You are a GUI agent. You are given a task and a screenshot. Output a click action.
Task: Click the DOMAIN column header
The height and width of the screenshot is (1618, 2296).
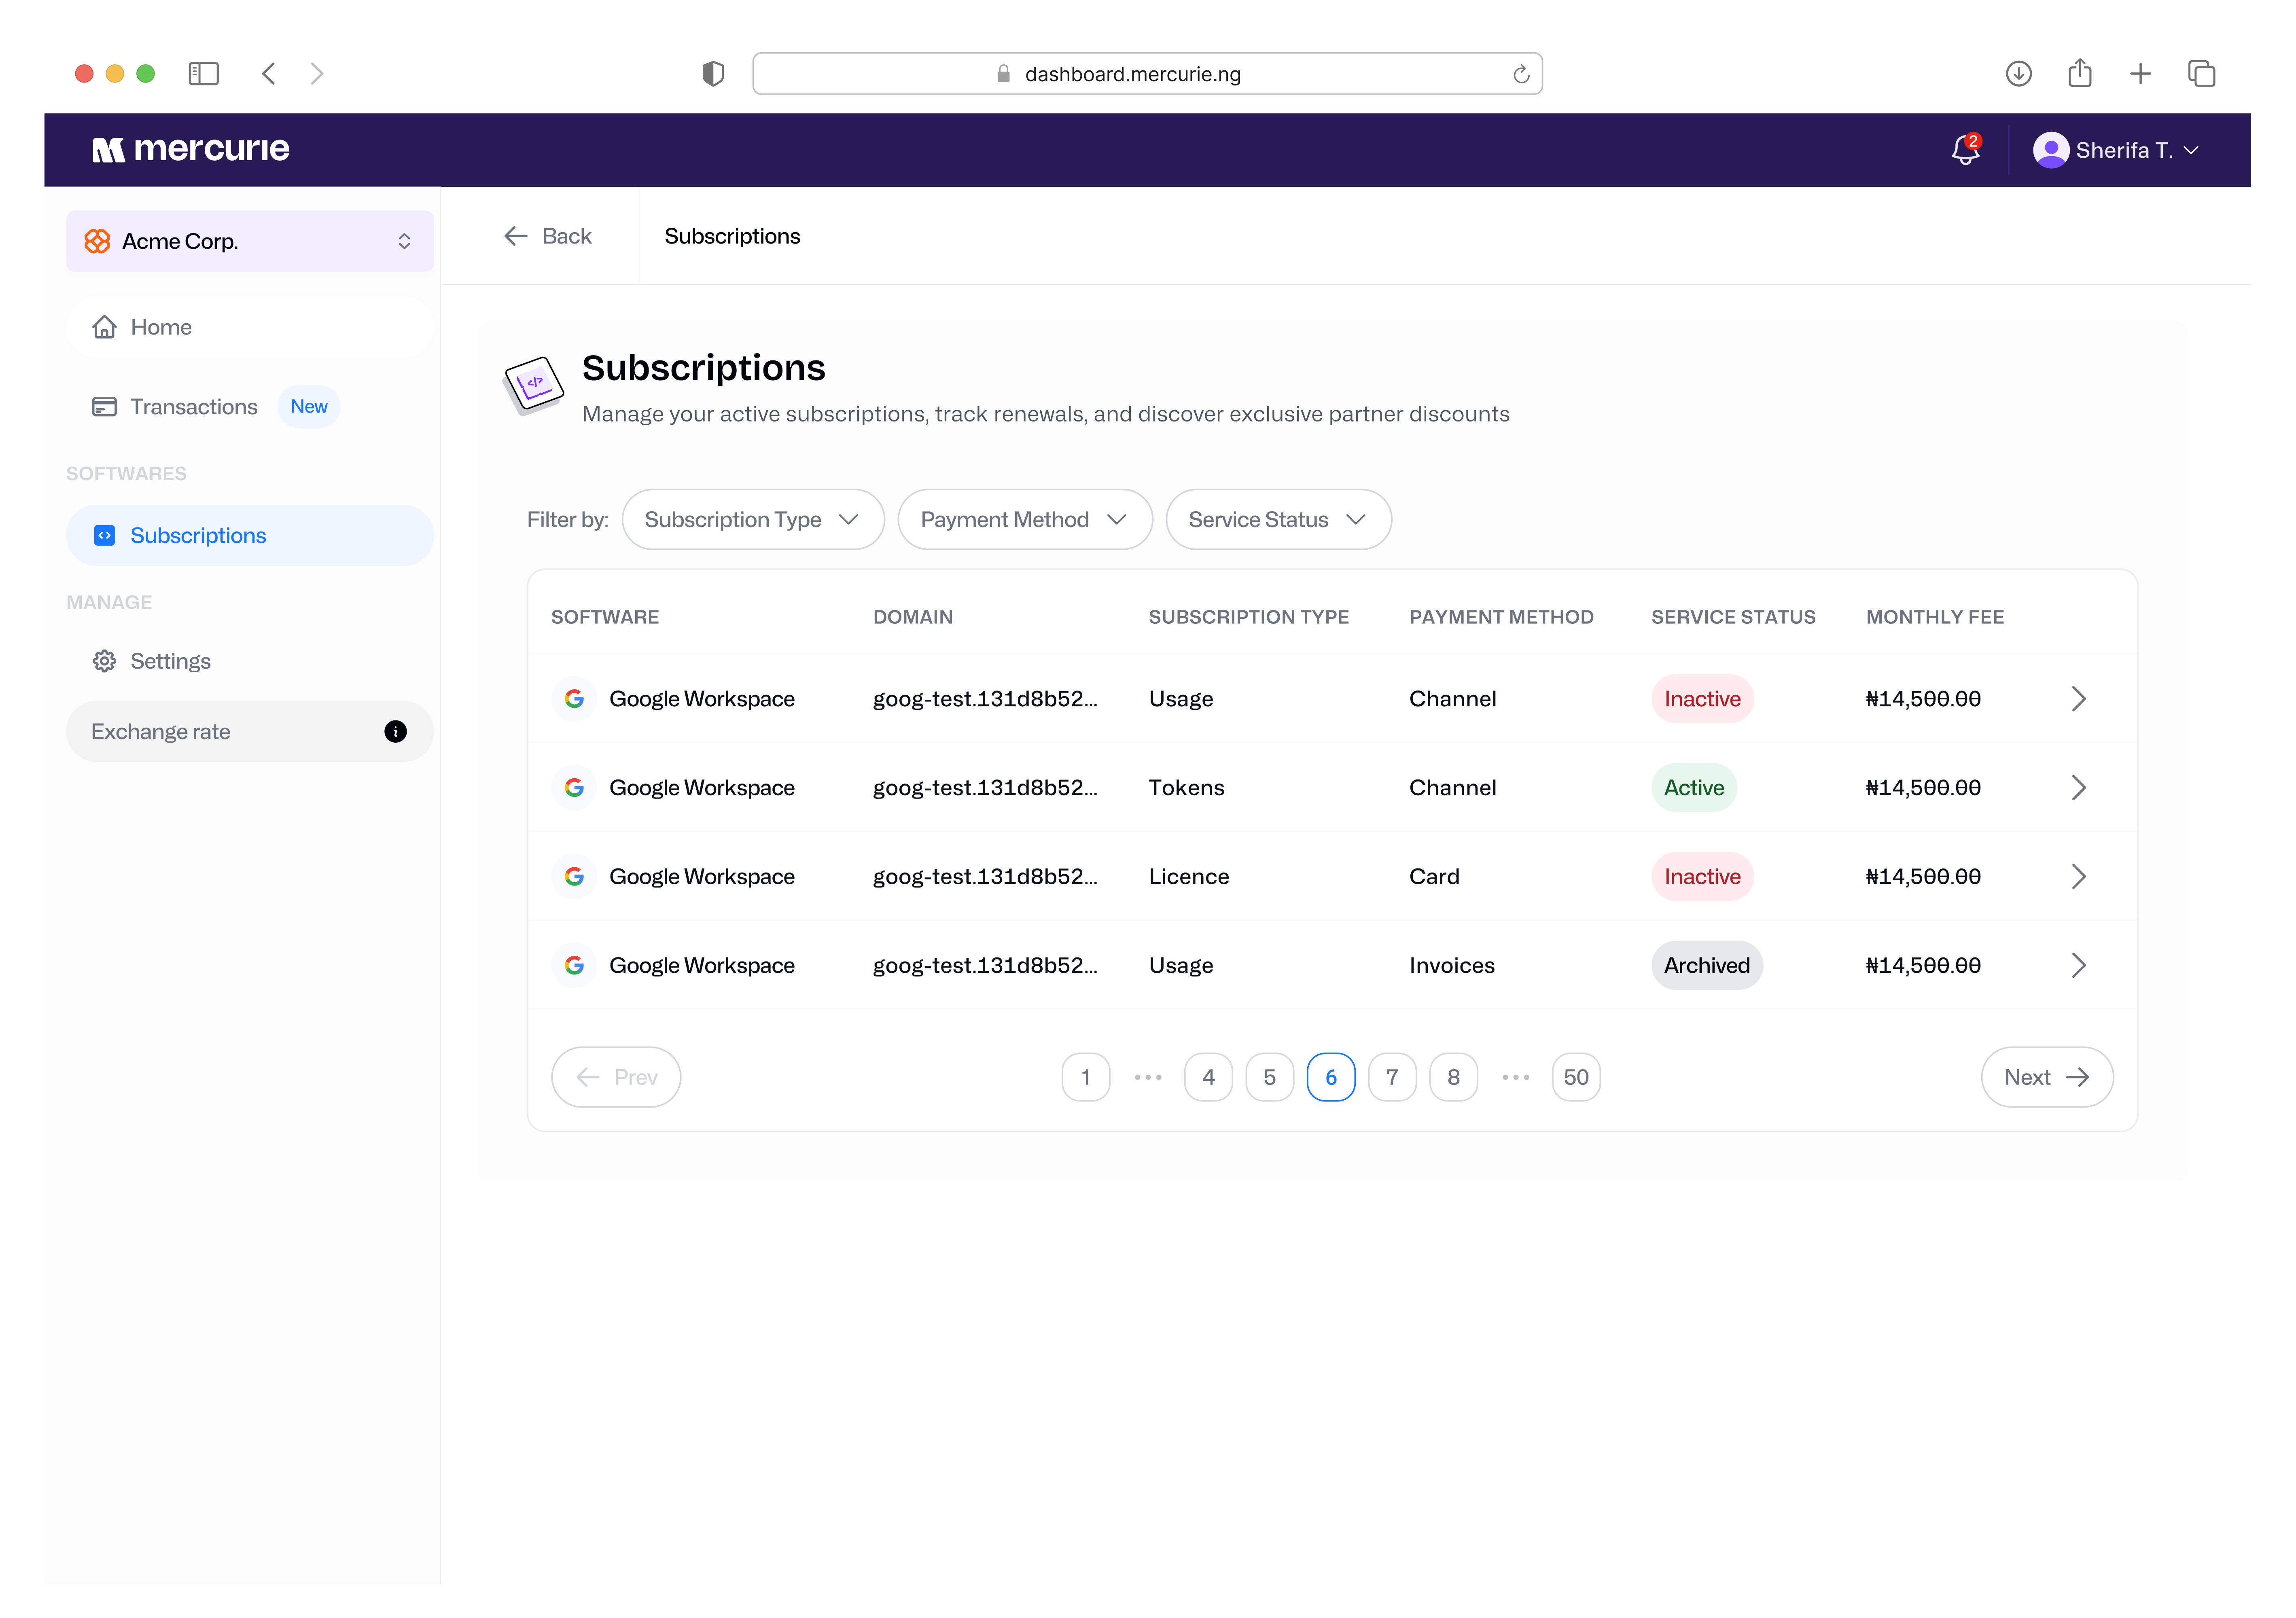[913, 617]
